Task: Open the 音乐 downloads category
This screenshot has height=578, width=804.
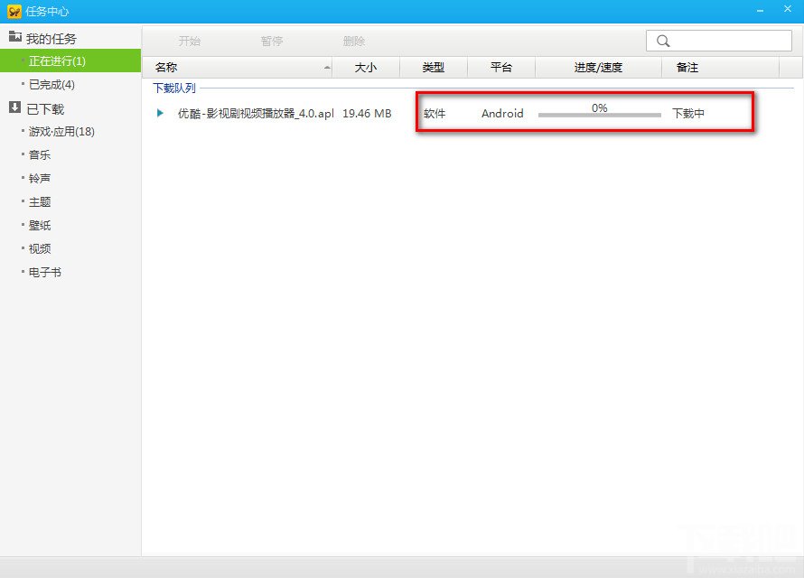Action: click(40, 154)
